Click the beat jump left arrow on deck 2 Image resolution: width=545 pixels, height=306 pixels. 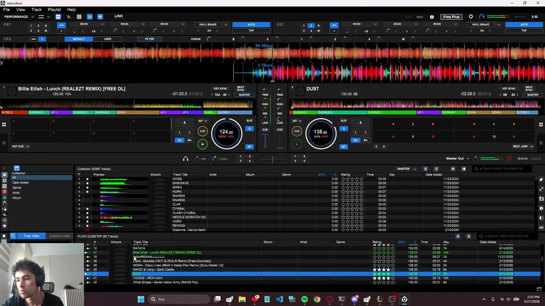(x=376, y=147)
